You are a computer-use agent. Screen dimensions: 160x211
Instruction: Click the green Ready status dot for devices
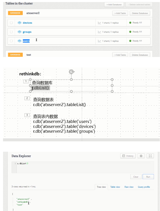[130, 23]
